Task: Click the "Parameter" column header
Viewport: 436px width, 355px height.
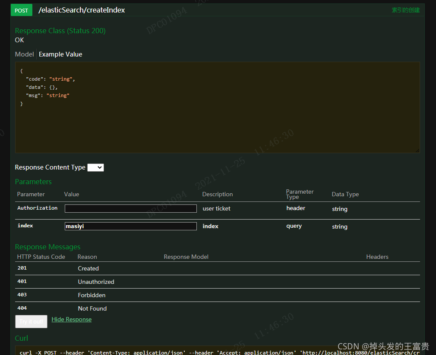Action: coord(31,194)
